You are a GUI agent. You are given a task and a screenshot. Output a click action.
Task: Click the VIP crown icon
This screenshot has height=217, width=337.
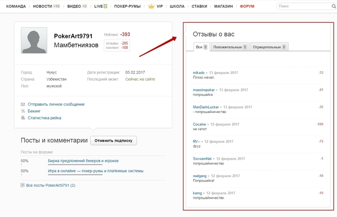151,6
